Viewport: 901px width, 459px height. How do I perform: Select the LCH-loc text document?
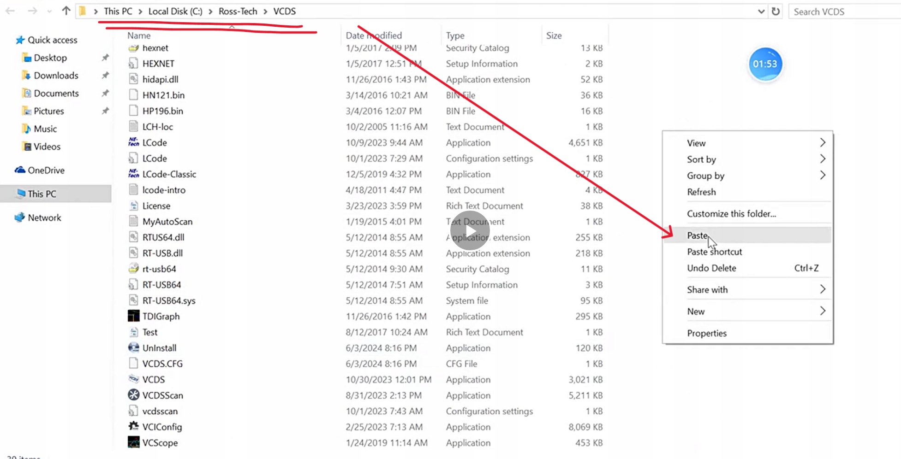[158, 127]
